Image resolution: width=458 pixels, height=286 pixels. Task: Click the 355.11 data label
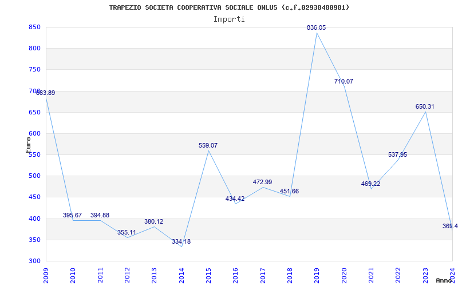127,233
